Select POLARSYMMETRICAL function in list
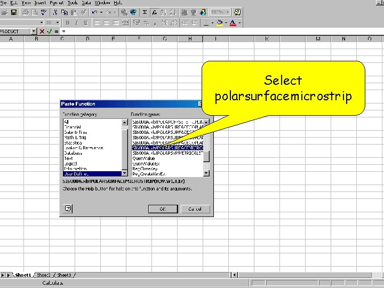 click(167, 153)
